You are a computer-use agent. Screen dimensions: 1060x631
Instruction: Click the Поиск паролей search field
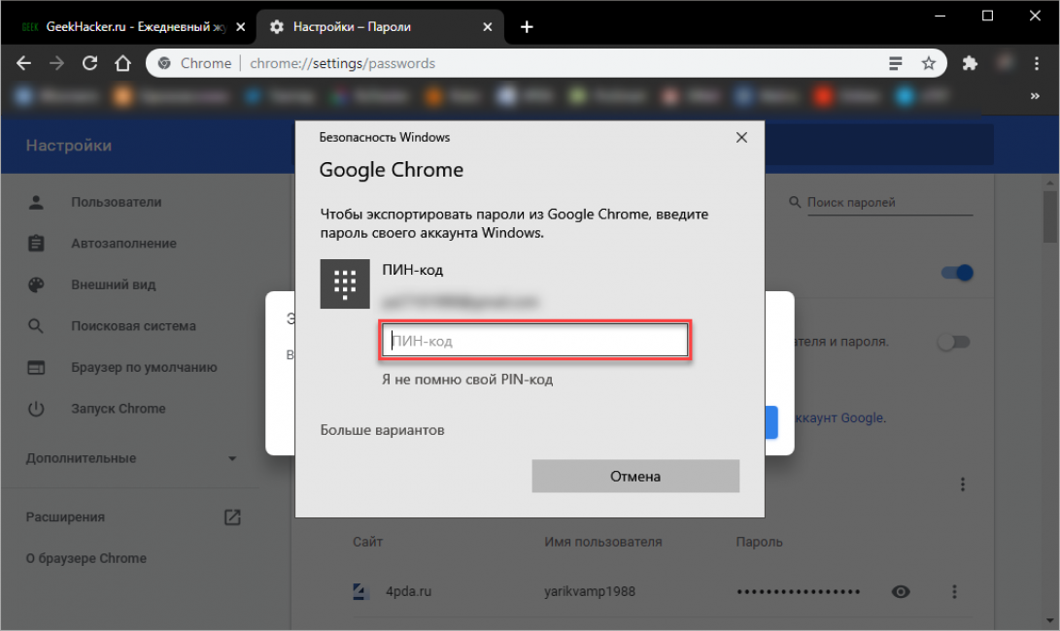click(x=890, y=203)
